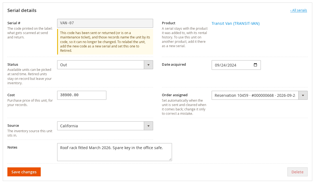
Task: Click the 'Source' field label
Action: pyautogui.click(x=13, y=126)
